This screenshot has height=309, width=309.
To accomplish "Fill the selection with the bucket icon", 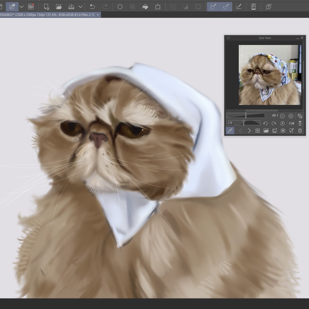I will pyautogui.click(x=145, y=7).
